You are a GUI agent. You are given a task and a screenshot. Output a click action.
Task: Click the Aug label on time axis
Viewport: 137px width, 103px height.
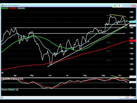coord(85,76)
